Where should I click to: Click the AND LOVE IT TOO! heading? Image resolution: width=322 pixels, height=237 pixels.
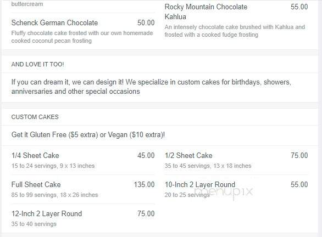coord(38,64)
